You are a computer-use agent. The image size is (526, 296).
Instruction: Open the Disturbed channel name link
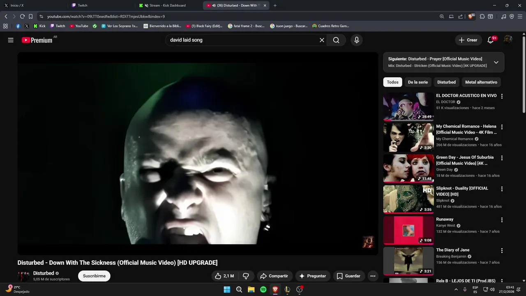(x=44, y=273)
